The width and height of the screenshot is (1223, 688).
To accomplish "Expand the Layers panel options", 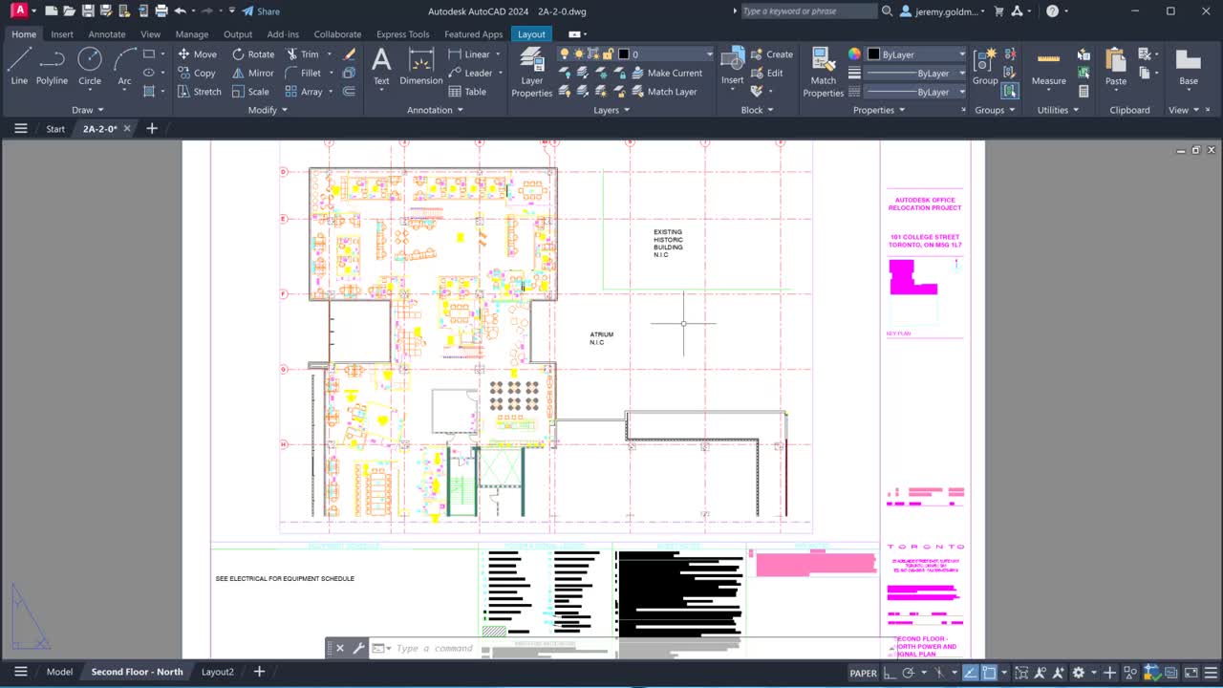I will click(611, 110).
